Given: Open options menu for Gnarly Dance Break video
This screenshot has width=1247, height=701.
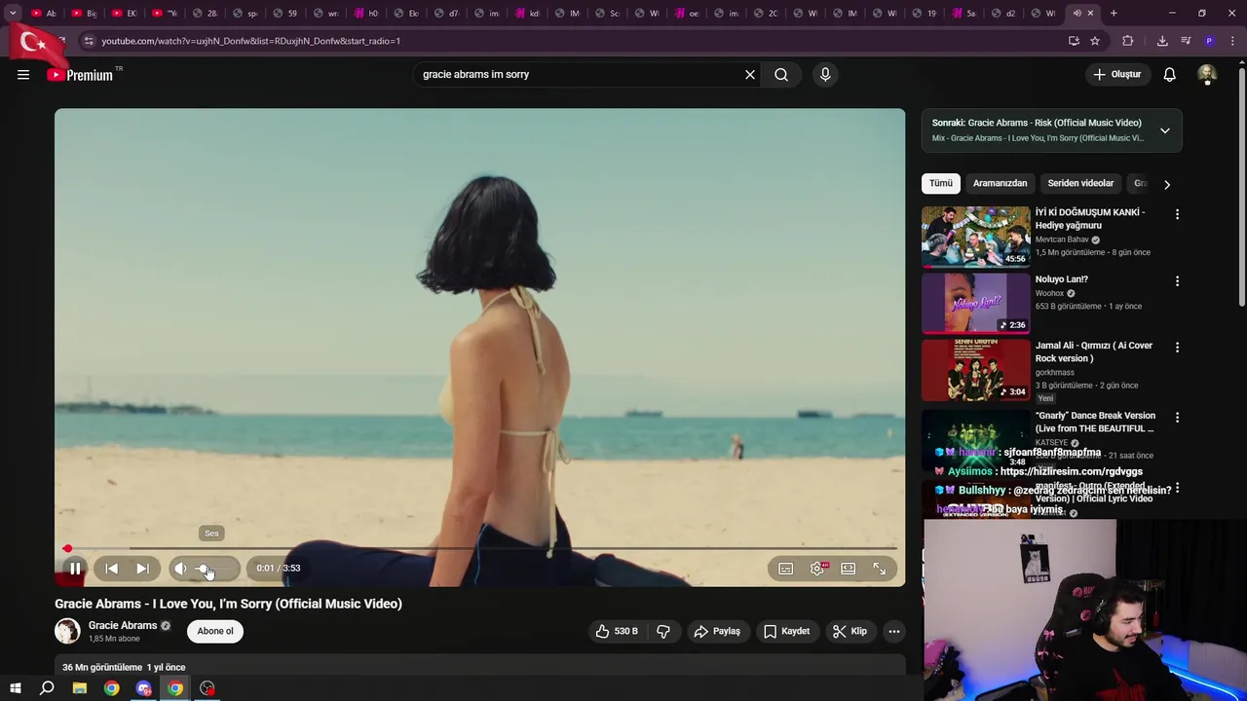Looking at the screenshot, I should [1177, 418].
